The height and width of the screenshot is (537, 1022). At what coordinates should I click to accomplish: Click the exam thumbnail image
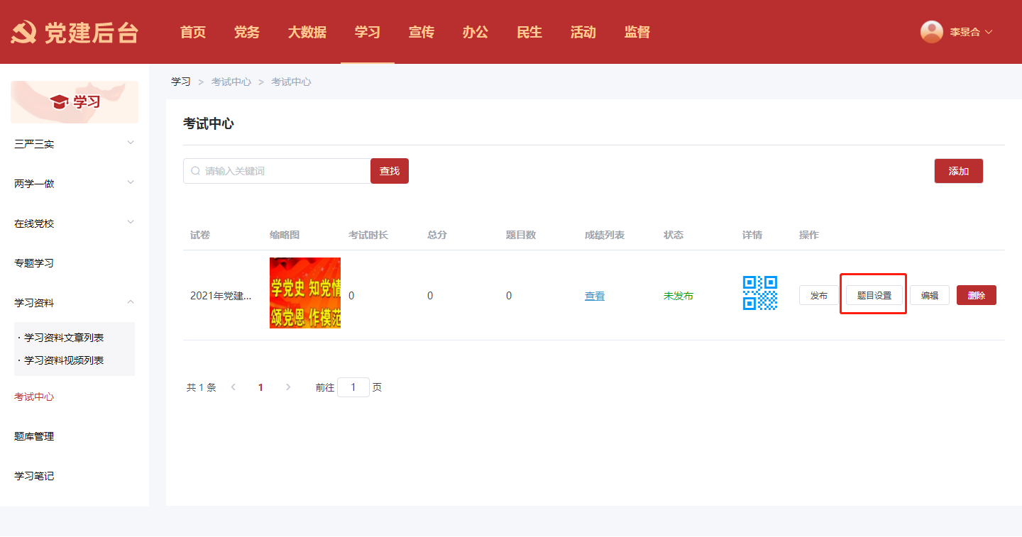(x=305, y=293)
